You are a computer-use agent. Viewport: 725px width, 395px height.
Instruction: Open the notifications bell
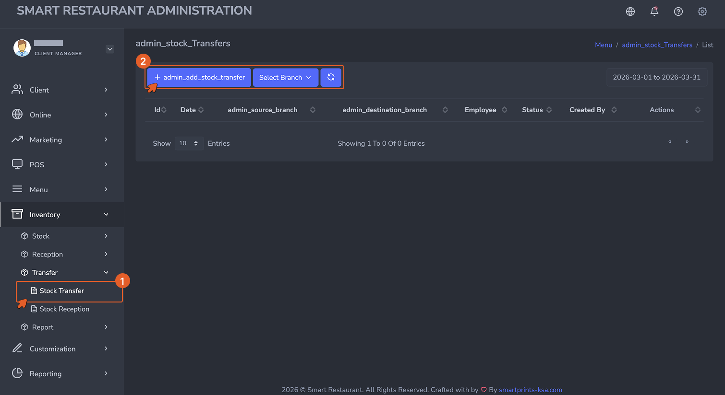(x=654, y=12)
